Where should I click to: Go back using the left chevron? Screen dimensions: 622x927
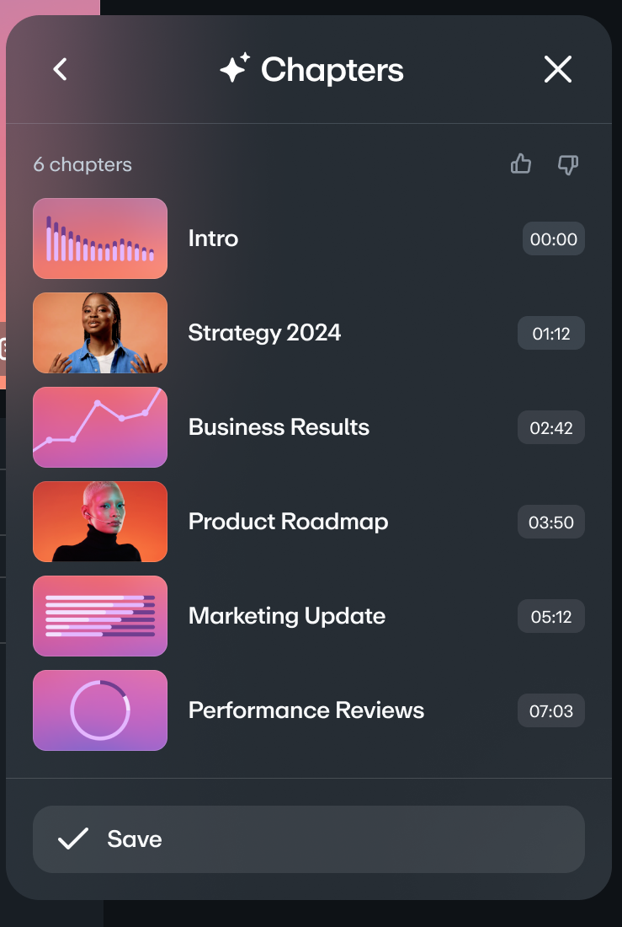(x=60, y=69)
